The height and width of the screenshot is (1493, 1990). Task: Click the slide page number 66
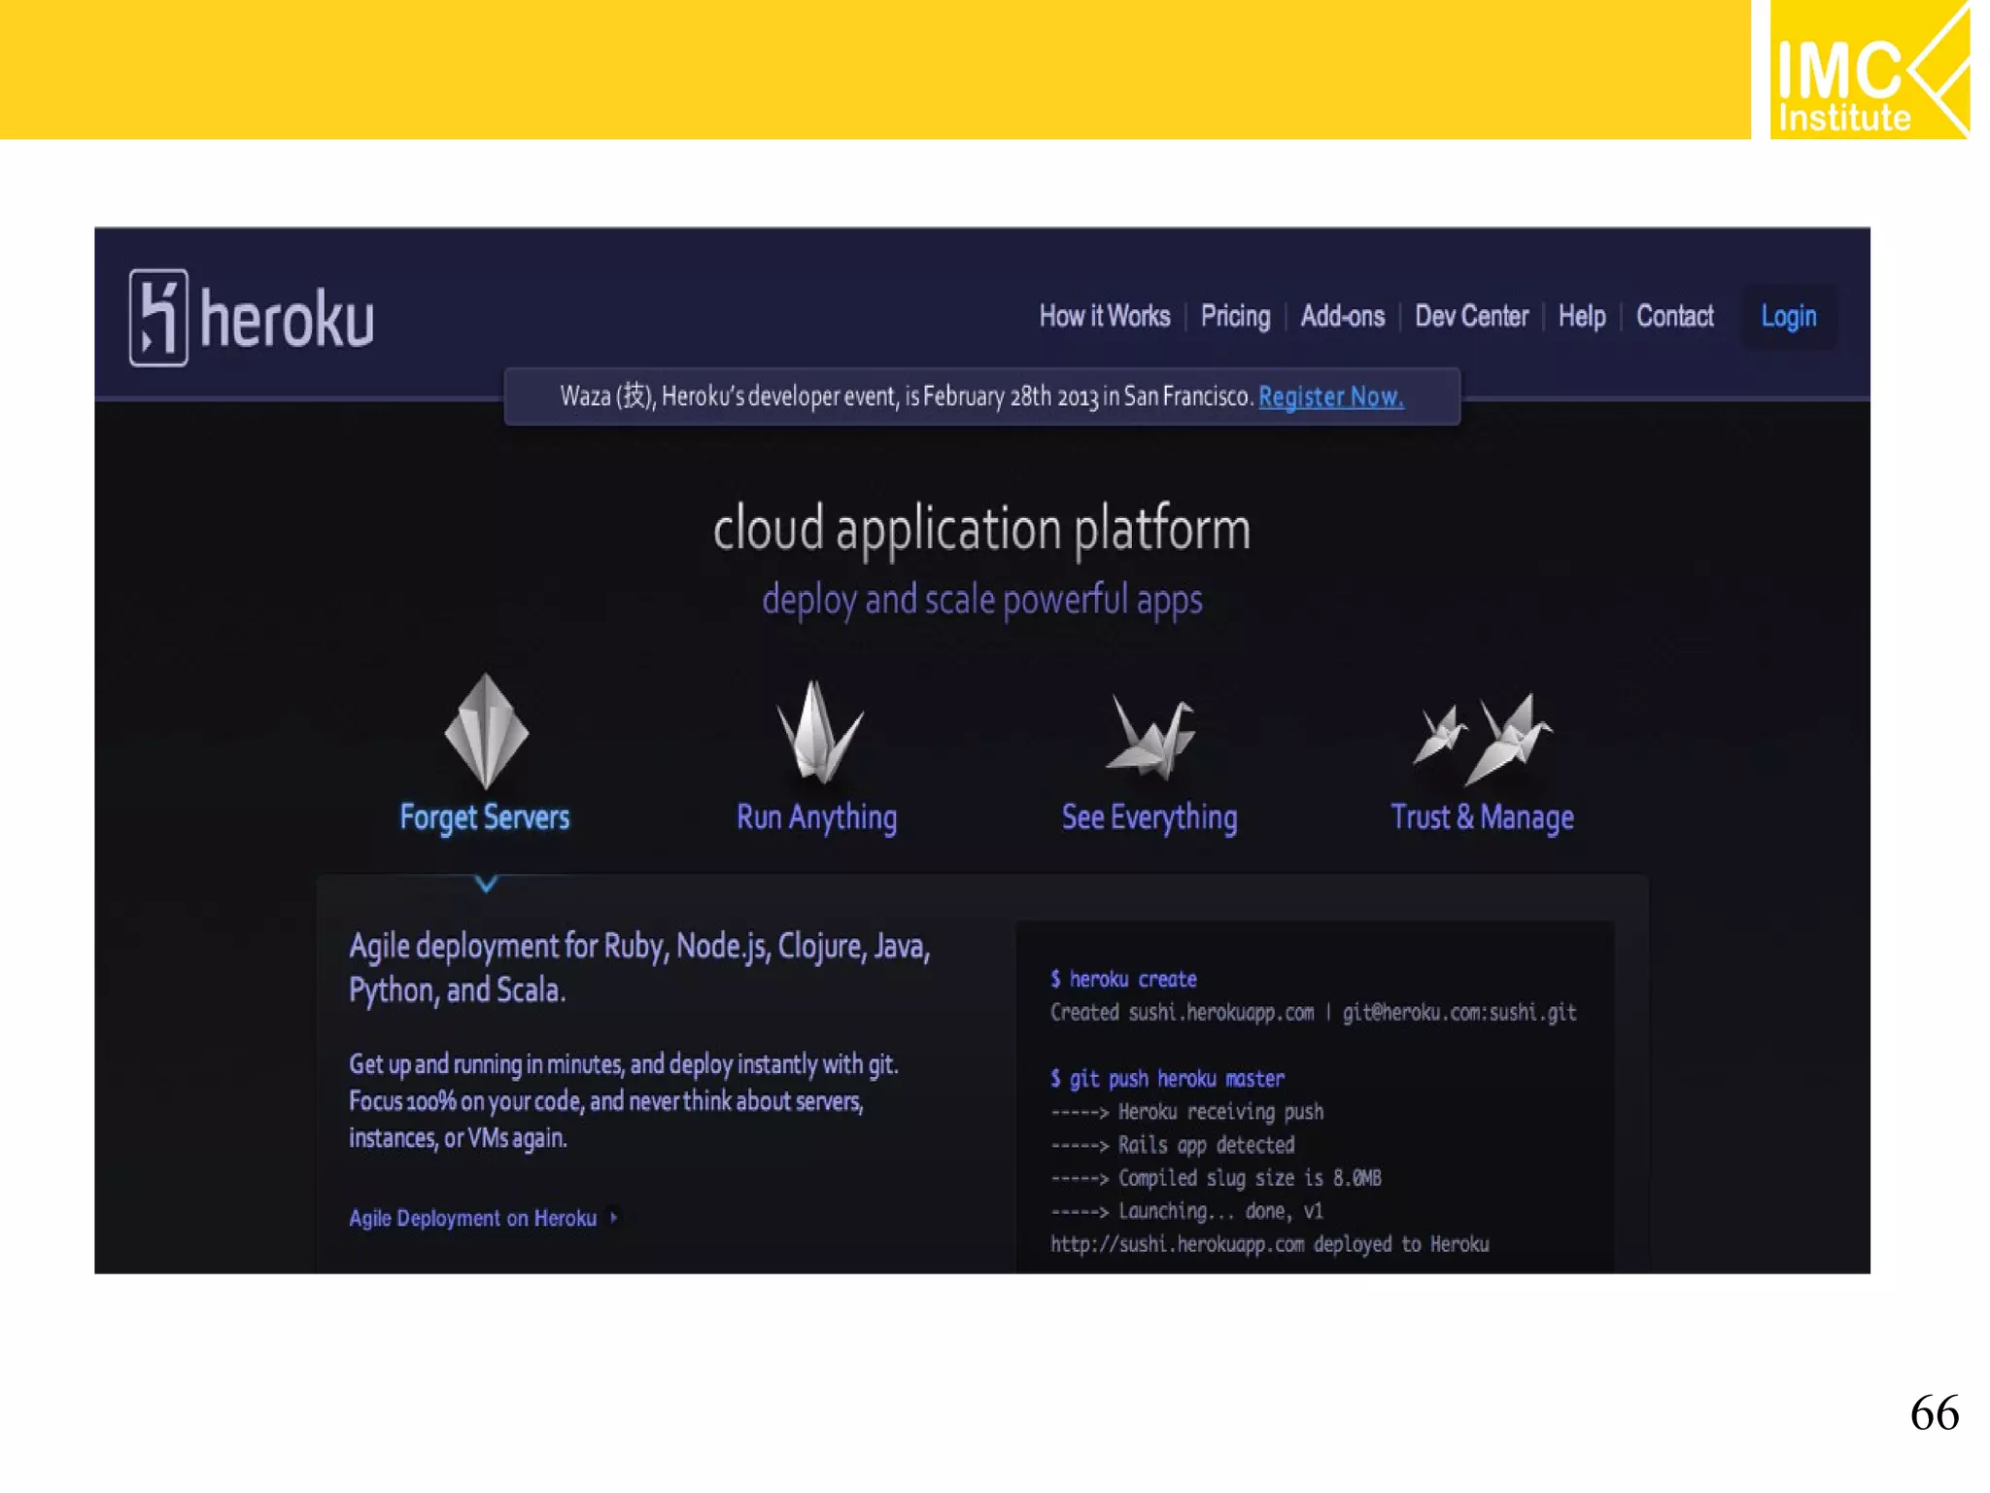(1935, 1411)
